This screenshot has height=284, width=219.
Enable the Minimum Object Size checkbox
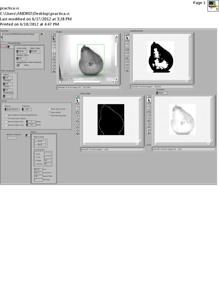[6, 122]
